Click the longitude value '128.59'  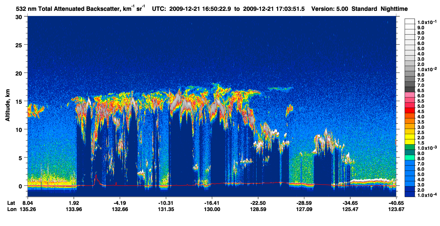point(258,209)
